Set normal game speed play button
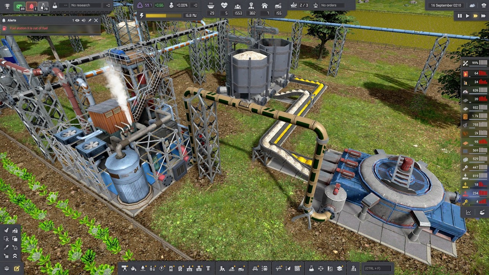The image size is (489, 275). coord(467,16)
